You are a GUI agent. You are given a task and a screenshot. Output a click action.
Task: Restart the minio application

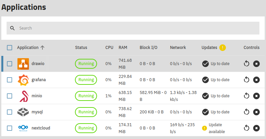(x=247, y=96)
